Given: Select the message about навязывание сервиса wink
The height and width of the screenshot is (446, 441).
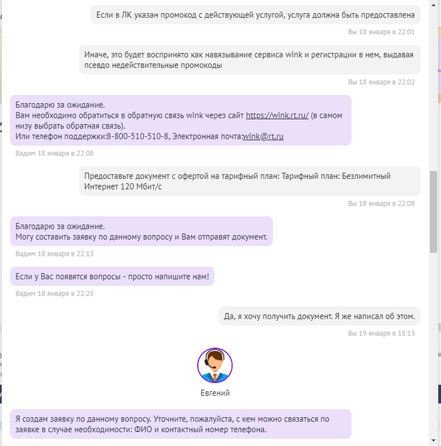Looking at the screenshot, I should pos(249,60).
